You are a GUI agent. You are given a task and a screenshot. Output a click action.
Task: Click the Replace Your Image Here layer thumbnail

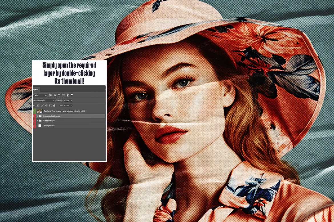click(x=39, y=111)
